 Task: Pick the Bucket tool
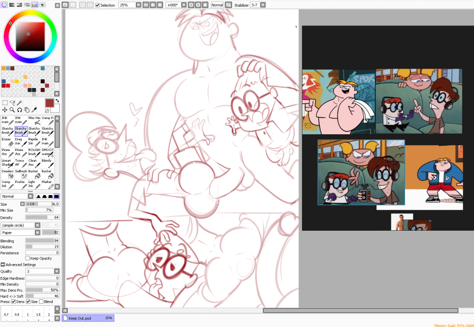click(34, 173)
